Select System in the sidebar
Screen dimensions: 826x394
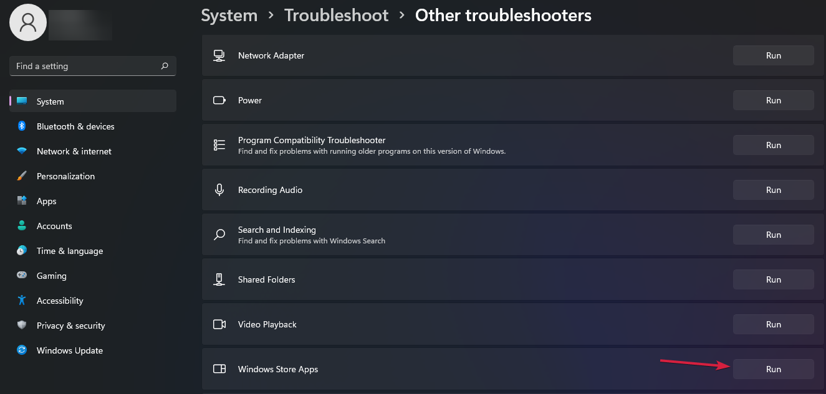(x=50, y=101)
